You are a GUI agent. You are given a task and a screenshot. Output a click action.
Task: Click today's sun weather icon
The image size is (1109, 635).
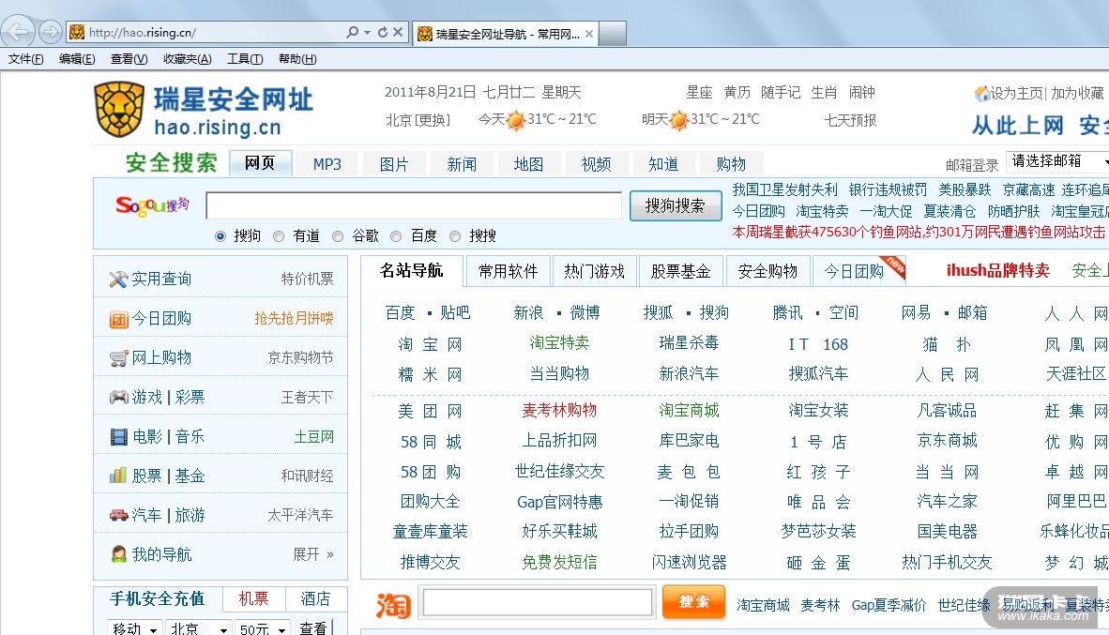(x=516, y=120)
